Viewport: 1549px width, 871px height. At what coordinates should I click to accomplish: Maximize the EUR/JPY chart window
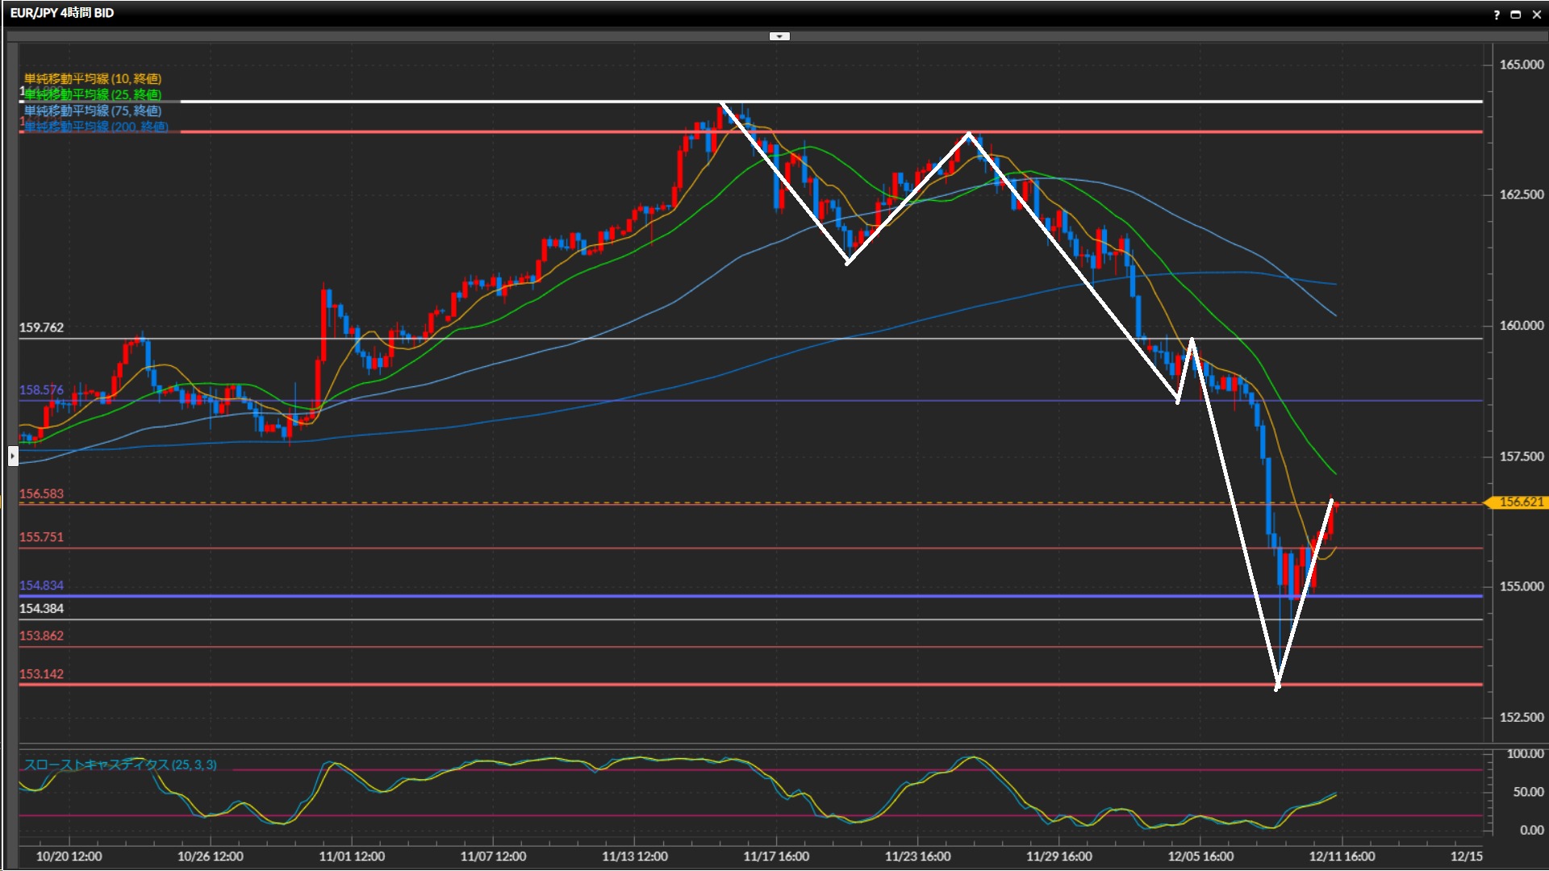tap(1516, 15)
